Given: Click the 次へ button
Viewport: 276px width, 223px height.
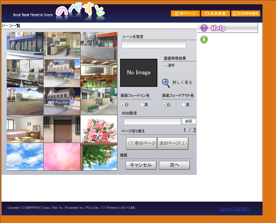Looking at the screenshot, I should [174, 165].
